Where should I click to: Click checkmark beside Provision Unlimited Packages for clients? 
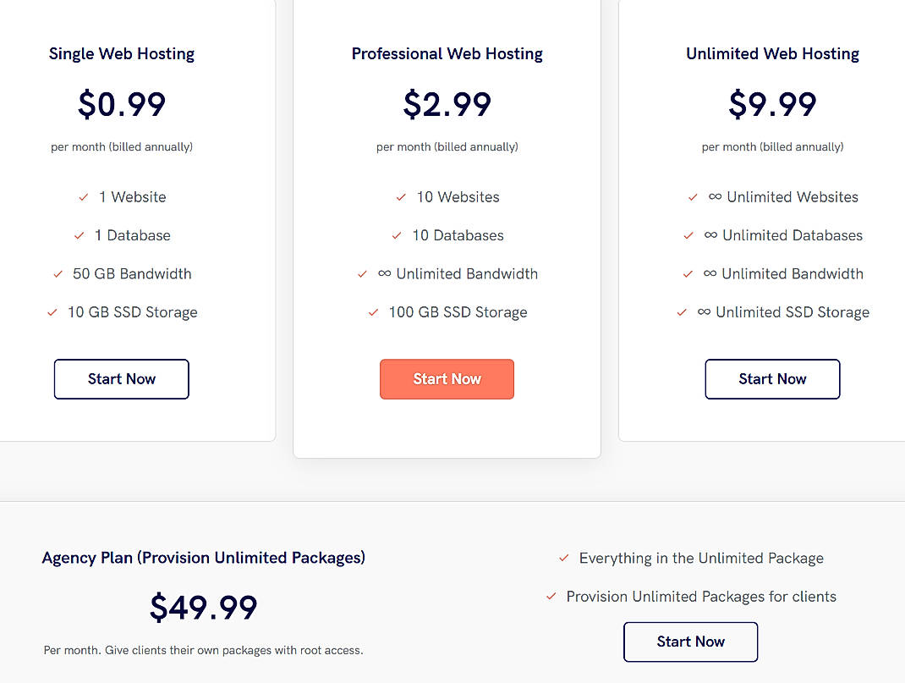(x=551, y=596)
